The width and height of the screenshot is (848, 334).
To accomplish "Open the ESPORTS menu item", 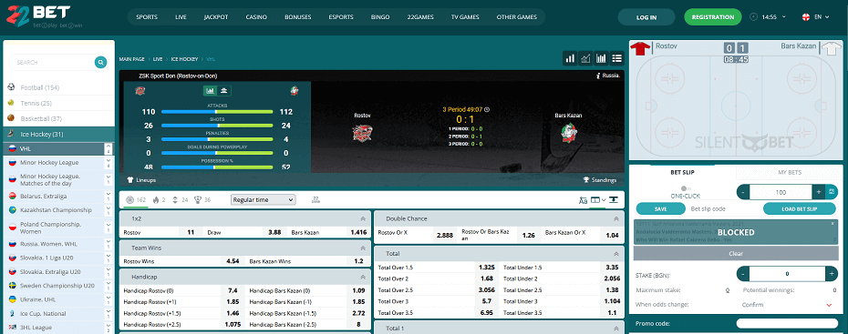I will [x=341, y=17].
